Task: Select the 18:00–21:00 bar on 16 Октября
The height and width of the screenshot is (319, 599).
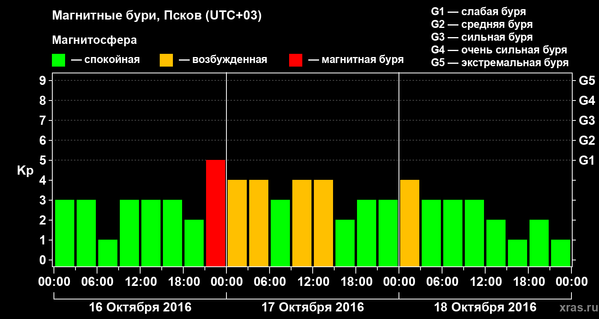Action: [x=194, y=243]
